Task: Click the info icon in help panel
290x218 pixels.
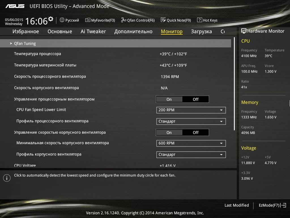Action: (7, 178)
